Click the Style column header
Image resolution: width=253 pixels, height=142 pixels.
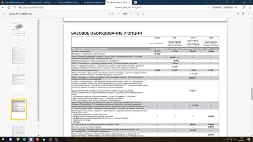(x=211, y=38)
